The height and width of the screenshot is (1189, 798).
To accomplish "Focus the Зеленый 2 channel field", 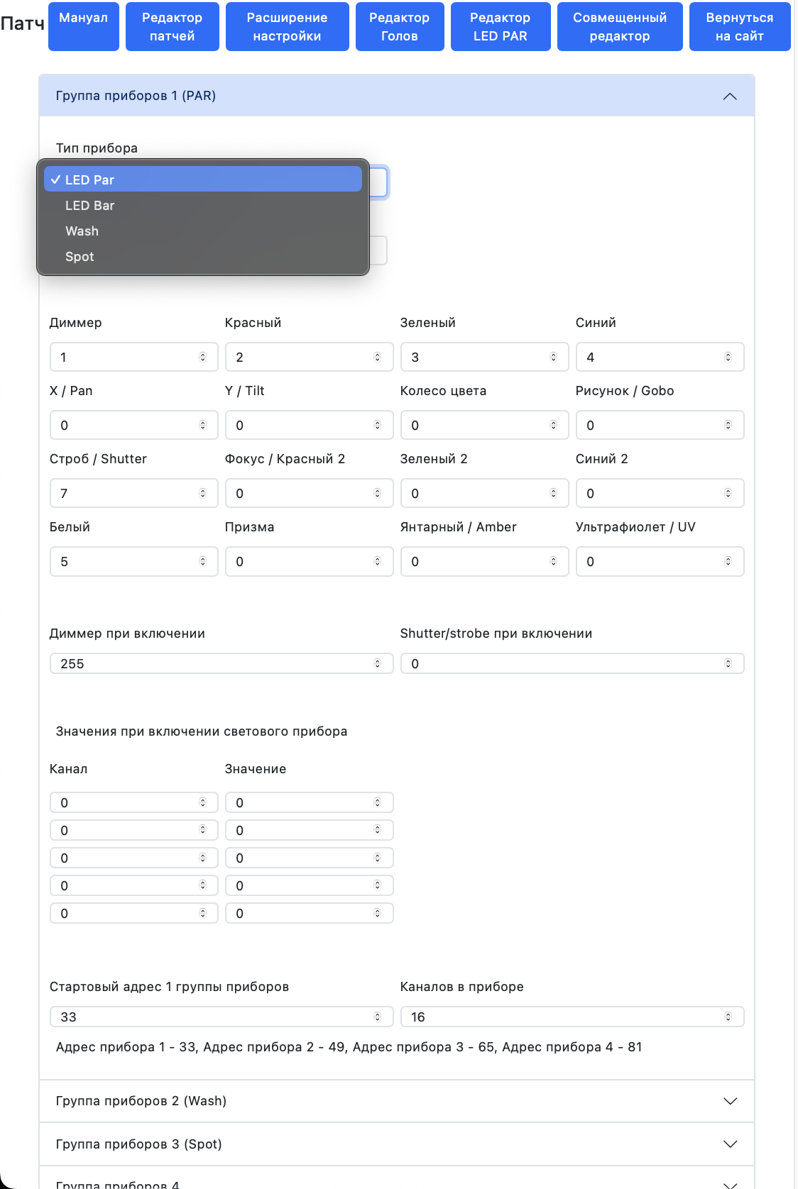I will 485,493.
